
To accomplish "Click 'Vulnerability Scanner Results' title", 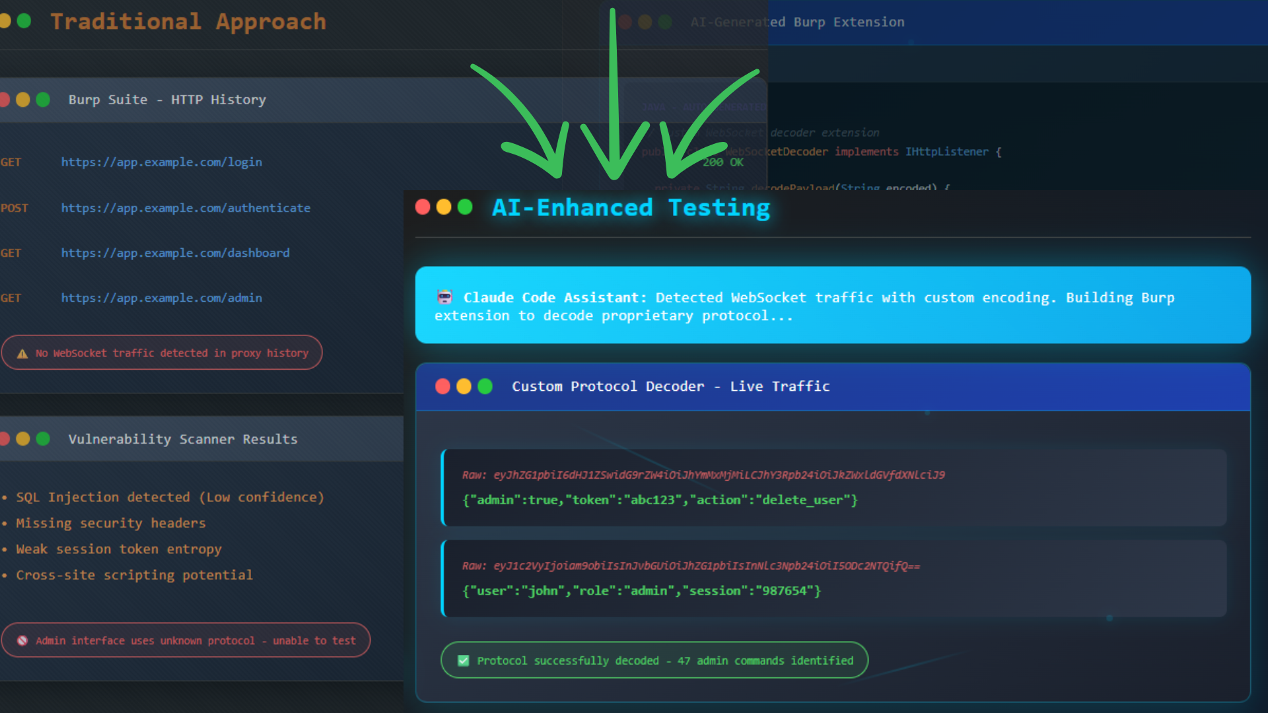I will [183, 439].
